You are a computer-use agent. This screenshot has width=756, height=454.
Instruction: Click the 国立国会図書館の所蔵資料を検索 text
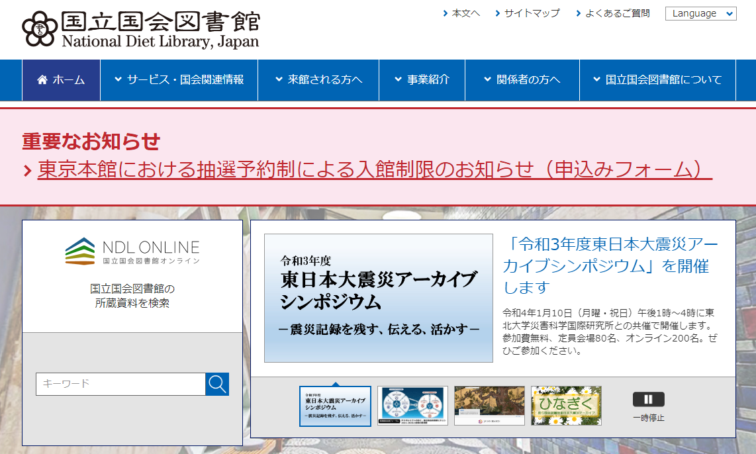click(132, 296)
